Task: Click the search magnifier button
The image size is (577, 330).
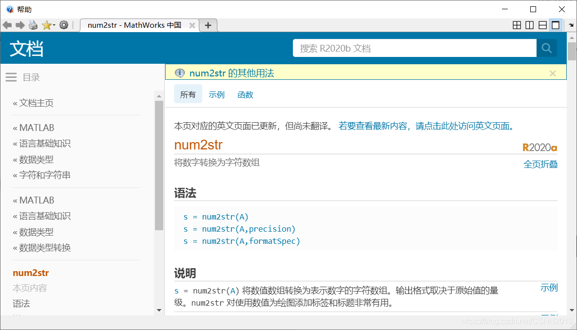Action: tap(546, 48)
